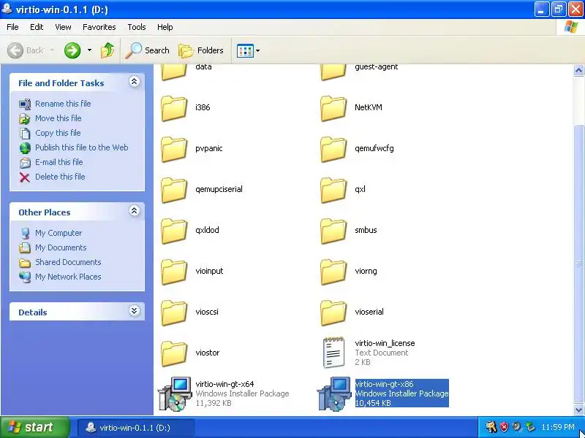The width and height of the screenshot is (585, 438).
Task: Open the Forward history dropdown arrow
Action: point(89,50)
